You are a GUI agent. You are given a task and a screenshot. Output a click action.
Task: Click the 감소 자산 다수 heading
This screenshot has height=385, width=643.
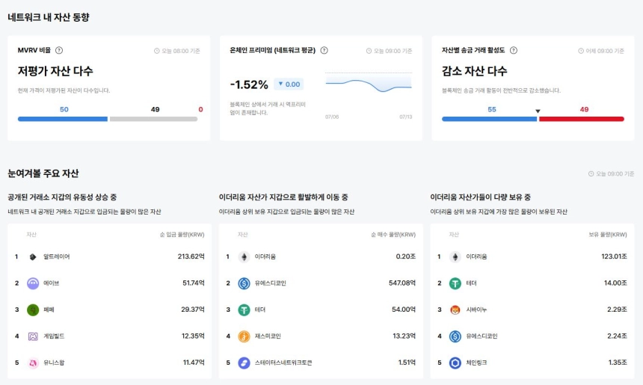(475, 71)
